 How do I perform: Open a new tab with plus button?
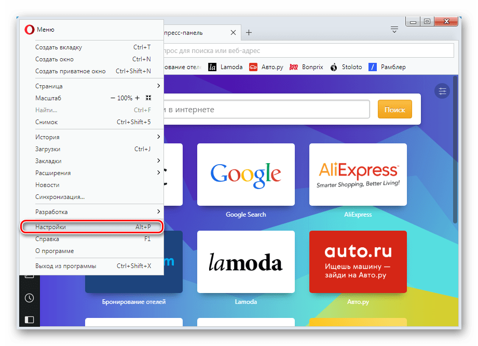coord(249,33)
